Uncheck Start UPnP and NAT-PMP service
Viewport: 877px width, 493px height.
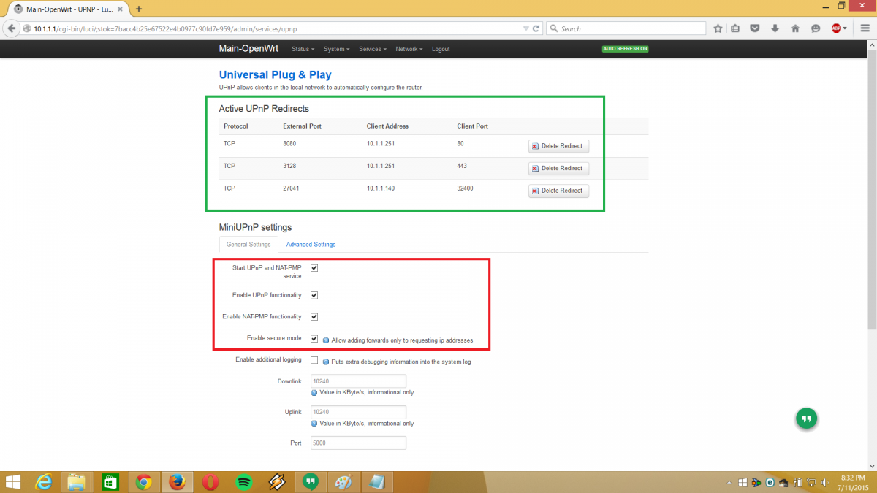[x=314, y=268]
